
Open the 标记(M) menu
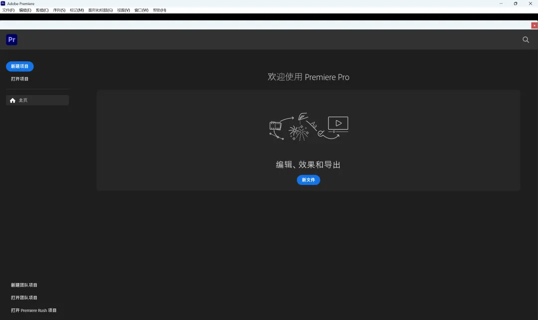click(x=77, y=10)
